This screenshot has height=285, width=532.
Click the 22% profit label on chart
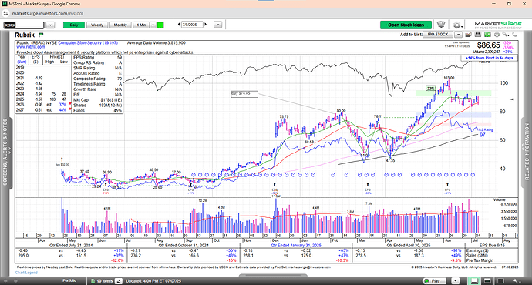[430, 89]
